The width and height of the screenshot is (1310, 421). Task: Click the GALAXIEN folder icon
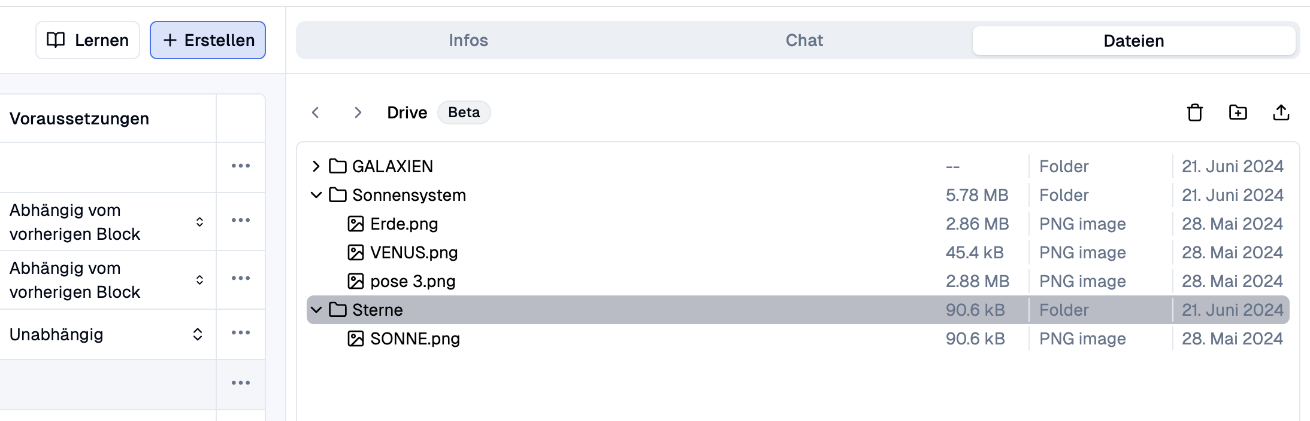tap(338, 166)
